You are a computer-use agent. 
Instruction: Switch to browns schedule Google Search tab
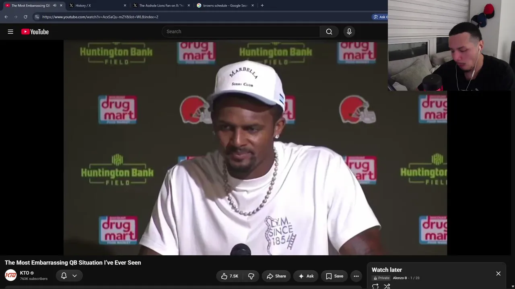coord(225,6)
